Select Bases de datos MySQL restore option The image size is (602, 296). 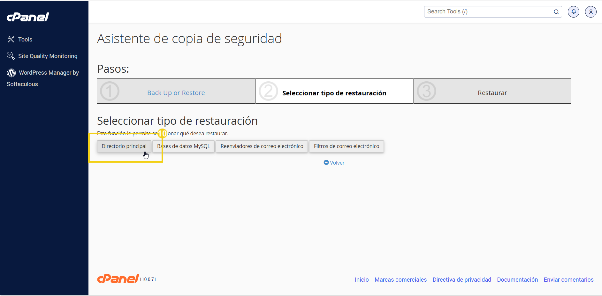[183, 146]
